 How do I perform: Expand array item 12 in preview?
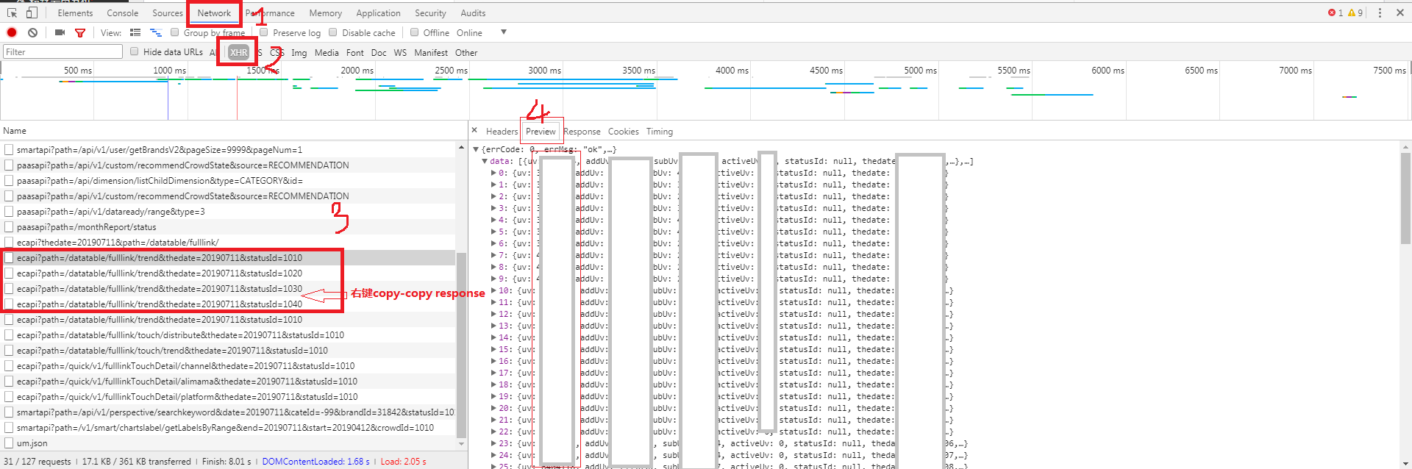493,314
